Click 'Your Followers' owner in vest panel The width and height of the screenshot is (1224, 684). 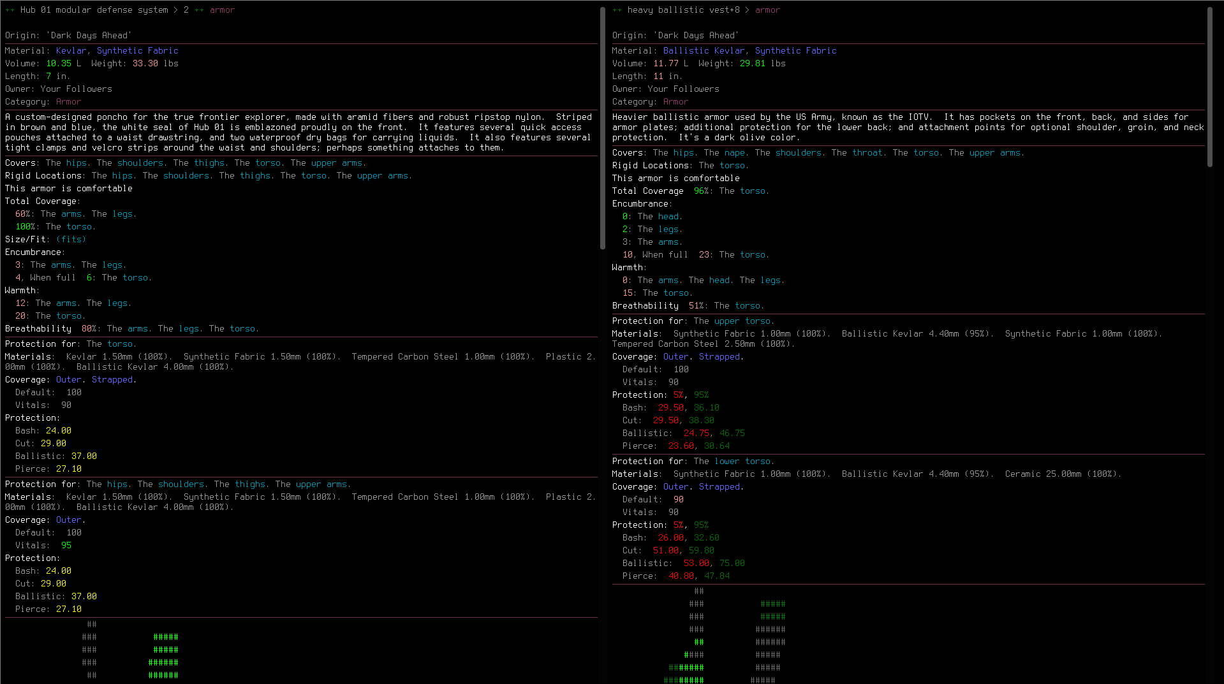pos(684,89)
